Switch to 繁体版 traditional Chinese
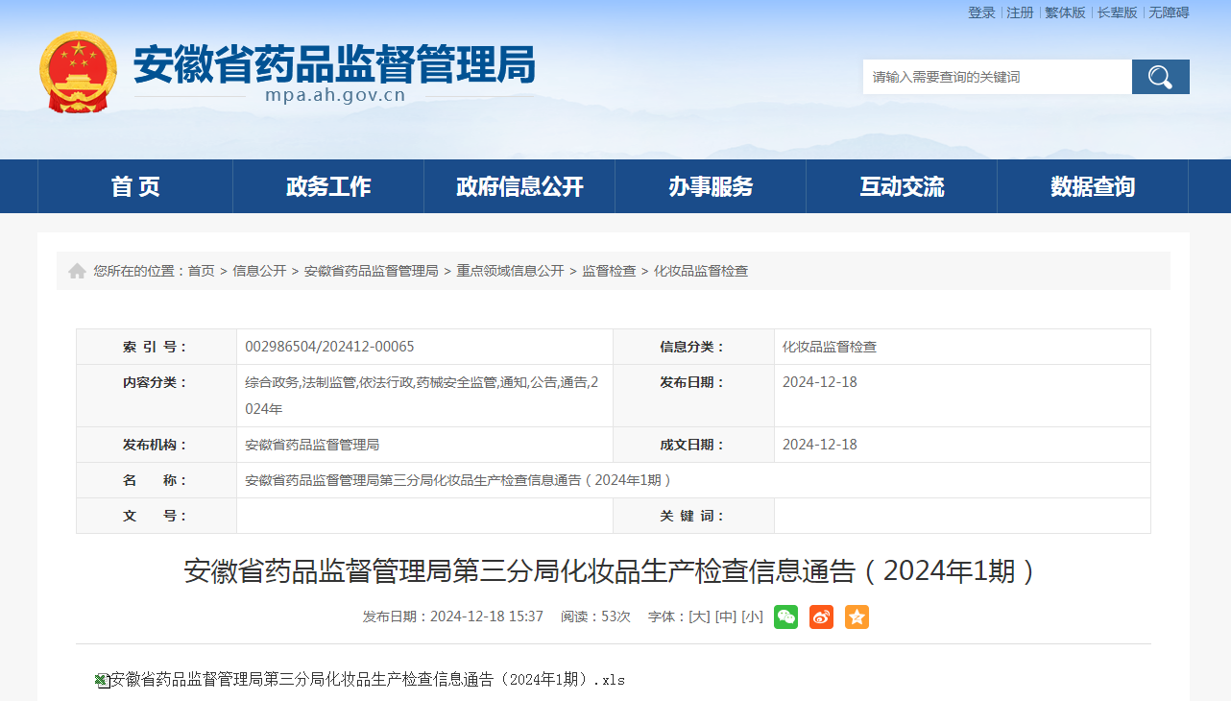1231x701 pixels. click(x=1065, y=12)
